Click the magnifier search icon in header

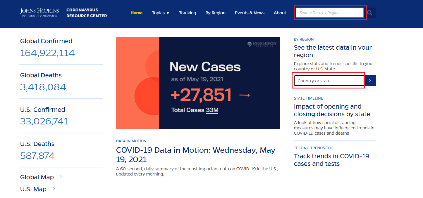point(370,13)
